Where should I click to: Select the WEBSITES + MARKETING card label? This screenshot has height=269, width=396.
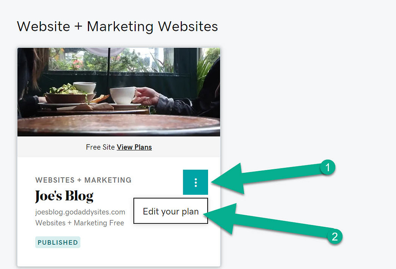click(83, 180)
